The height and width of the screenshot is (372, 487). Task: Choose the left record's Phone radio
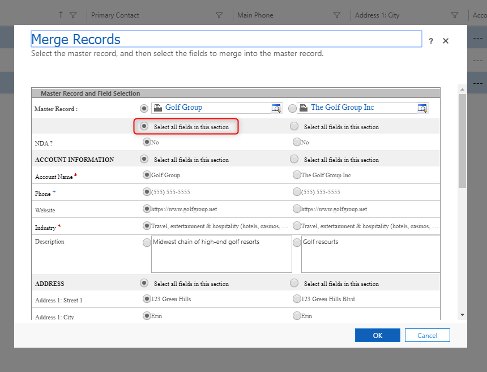click(147, 192)
